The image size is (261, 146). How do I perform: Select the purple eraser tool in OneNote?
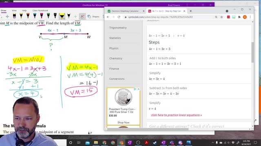tap(14, 16)
